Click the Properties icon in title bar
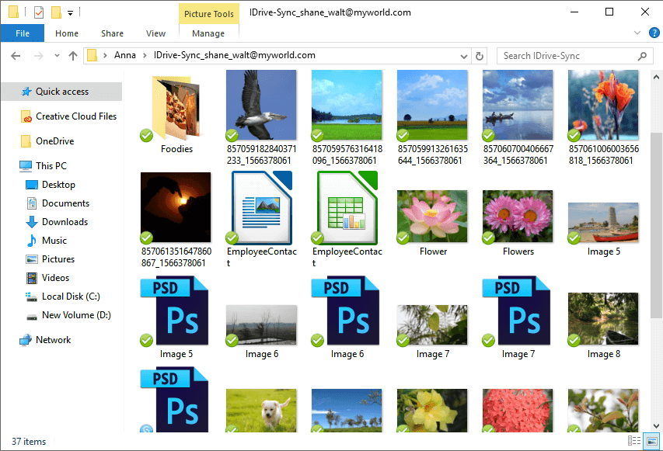This screenshot has height=451, width=663. coord(39,12)
